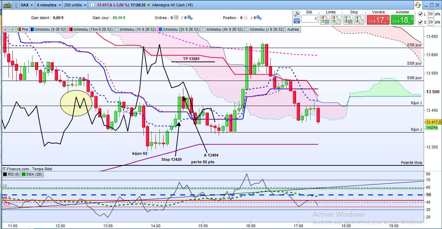Click the 16:00 mark on the time axis
Screen dimensions: 442x229
point(251,225)
